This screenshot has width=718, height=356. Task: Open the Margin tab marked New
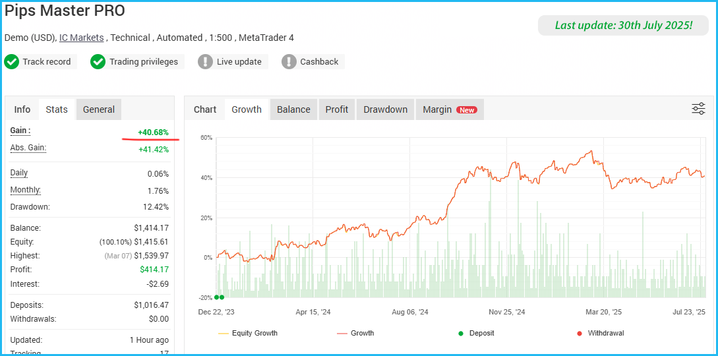click(x=450, y=109)
